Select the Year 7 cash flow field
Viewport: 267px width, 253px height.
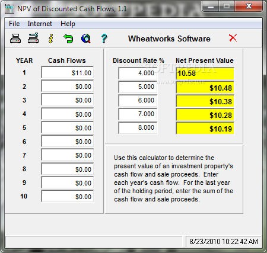pos(67,155)
